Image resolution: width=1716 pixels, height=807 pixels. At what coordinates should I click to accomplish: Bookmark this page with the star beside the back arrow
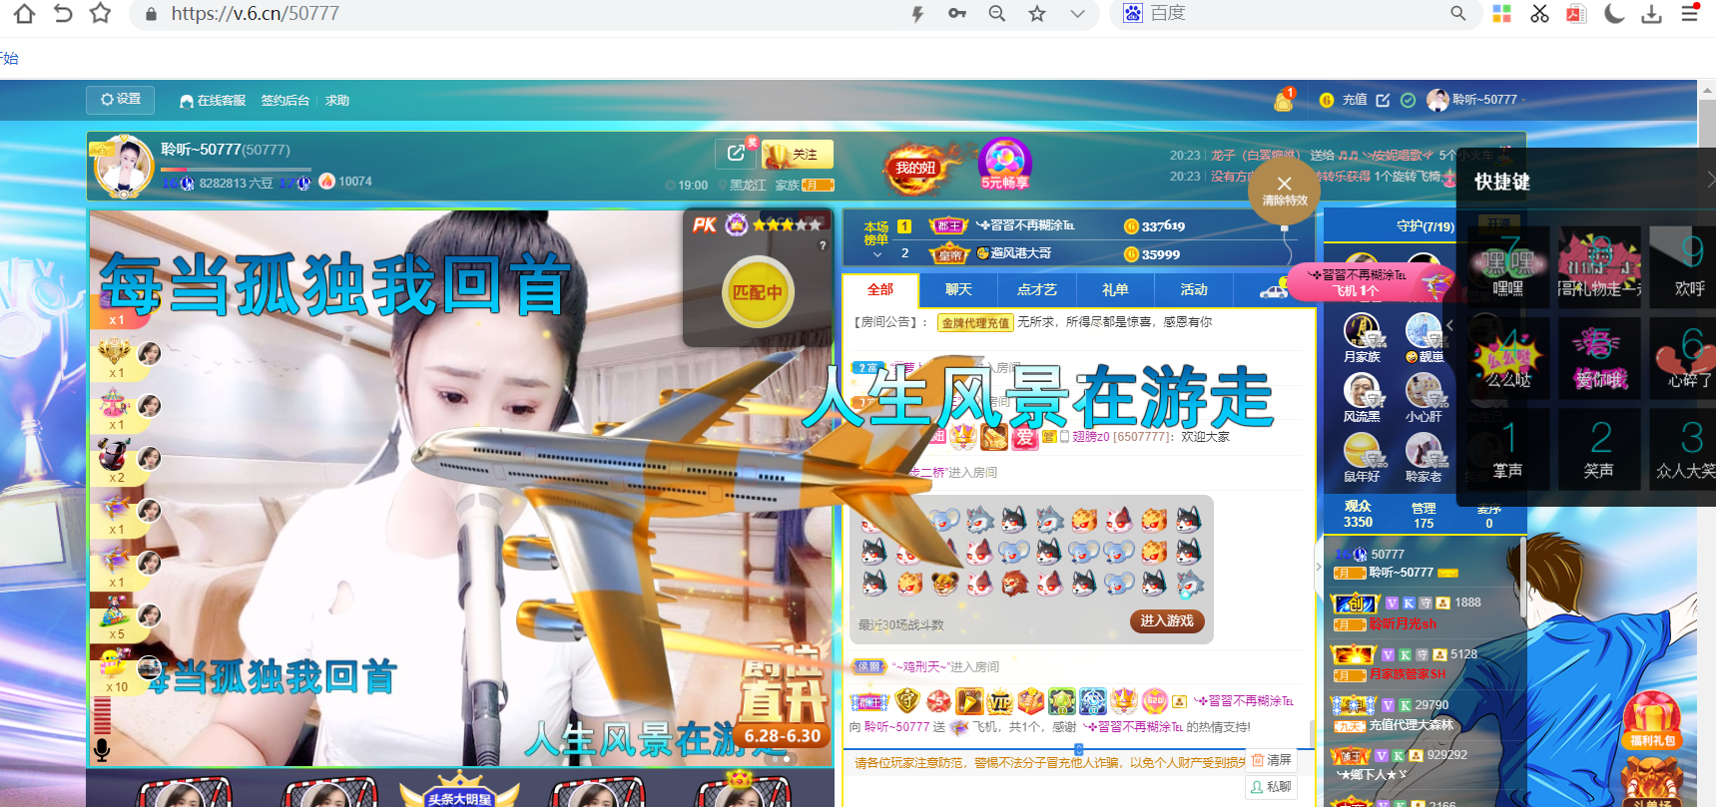pos(100,13)
